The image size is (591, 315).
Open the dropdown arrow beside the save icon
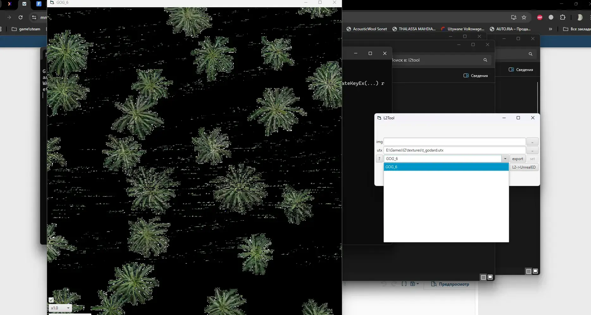pyautogui.click(x=418, y=284)
